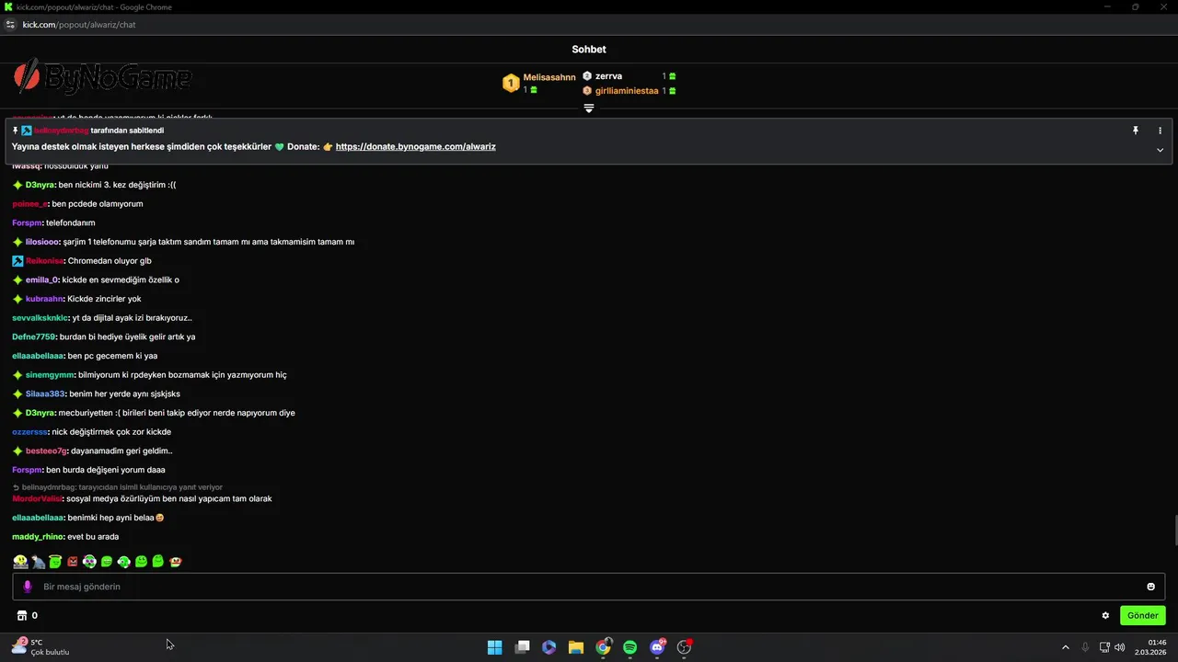Click the username kubraahn in chat

[45, 299]
